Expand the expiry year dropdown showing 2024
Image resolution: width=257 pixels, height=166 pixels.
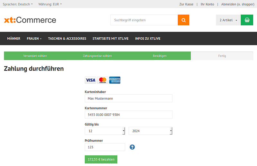click(x=150, y=131)
